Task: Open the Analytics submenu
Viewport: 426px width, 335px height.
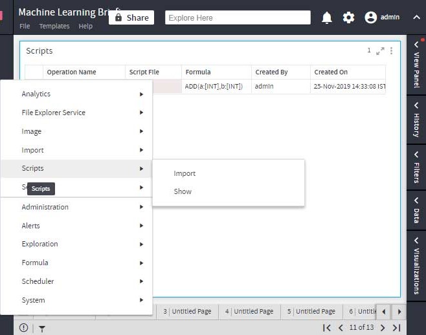Action: point(76,94)
